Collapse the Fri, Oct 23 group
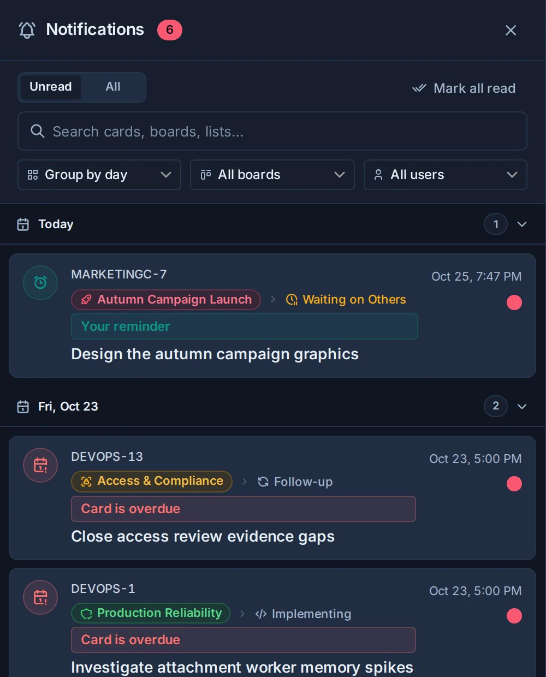546x677 pixels. 522,406
